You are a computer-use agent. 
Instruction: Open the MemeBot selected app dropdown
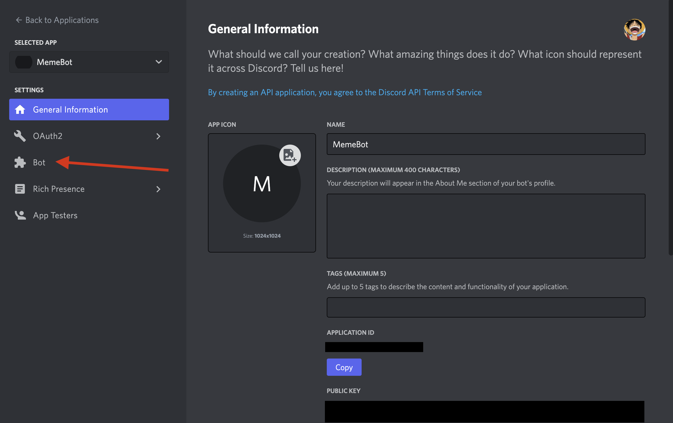click(89, 62)
